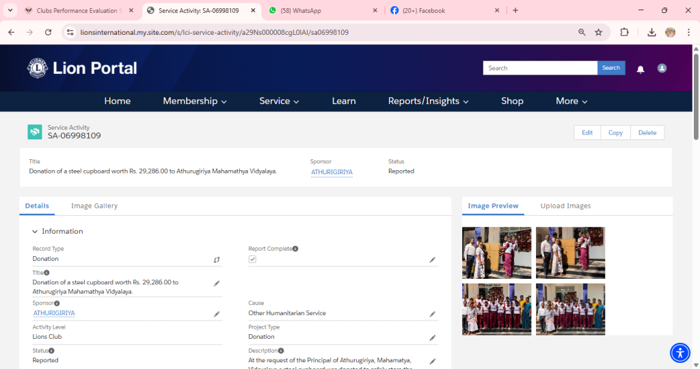Toggle the Report Complete checkbox
Image resolution: width=700 pixels, height=369 pixels.
252,259
